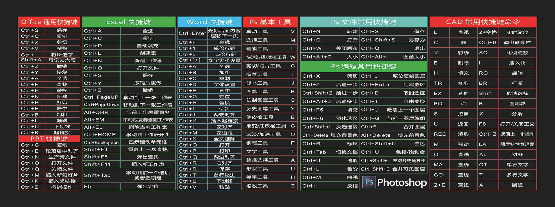Click the '渐变/油漆桶工具' row
Image resolution: width=555 pixels, height=207 pixels.
point(270,126)
